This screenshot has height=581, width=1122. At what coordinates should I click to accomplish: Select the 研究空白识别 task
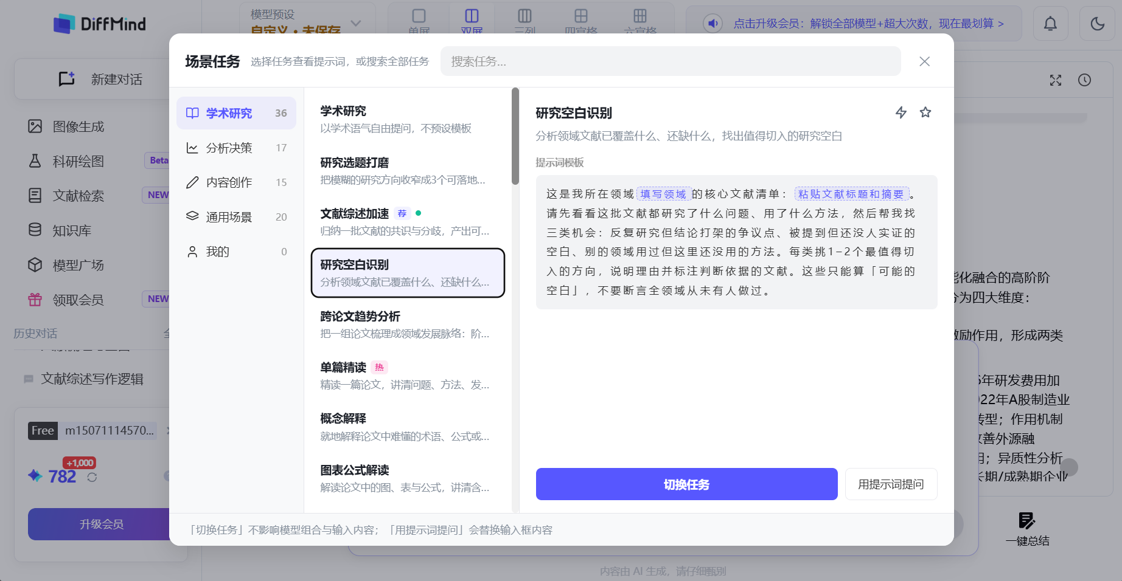(x=408, y=273)
